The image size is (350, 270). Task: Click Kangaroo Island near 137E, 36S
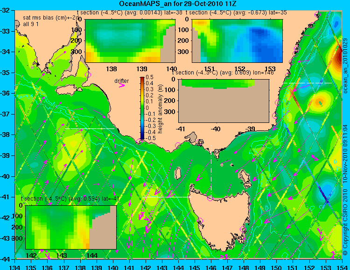point(69,90)
